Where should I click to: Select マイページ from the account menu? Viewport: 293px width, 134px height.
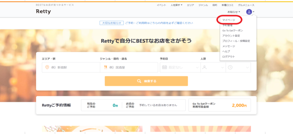click(229, 20)
